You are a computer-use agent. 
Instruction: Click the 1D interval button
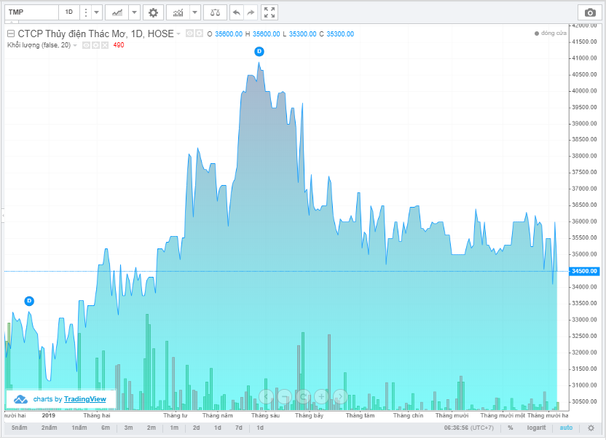pos(69,12)
